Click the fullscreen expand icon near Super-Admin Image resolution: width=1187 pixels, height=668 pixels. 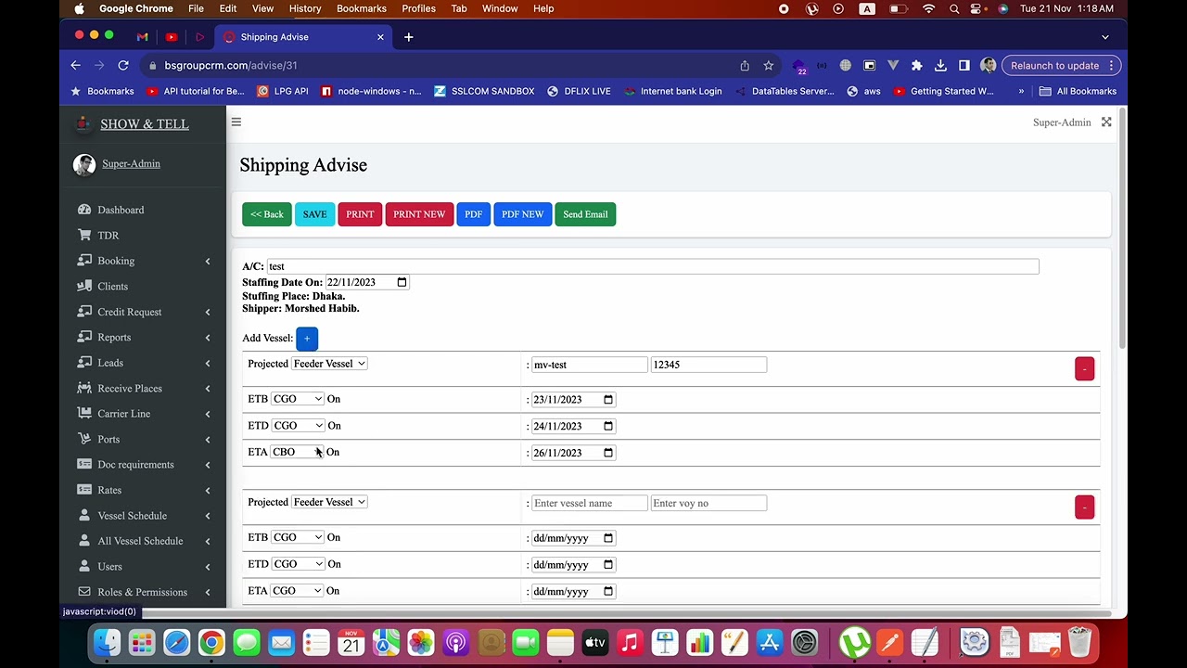[x=1106, y=122]
